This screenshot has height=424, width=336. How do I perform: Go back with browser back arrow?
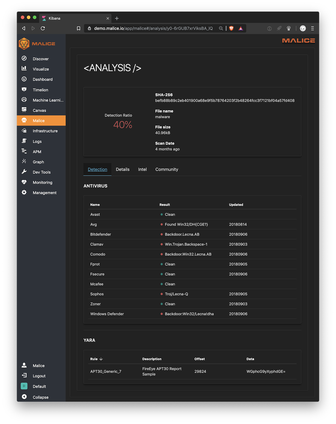click(x=24, y=28)
